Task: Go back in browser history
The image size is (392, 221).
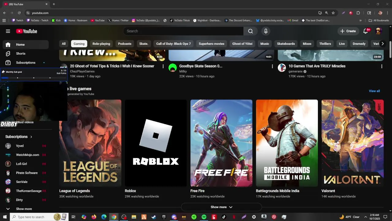Action: 4,13
